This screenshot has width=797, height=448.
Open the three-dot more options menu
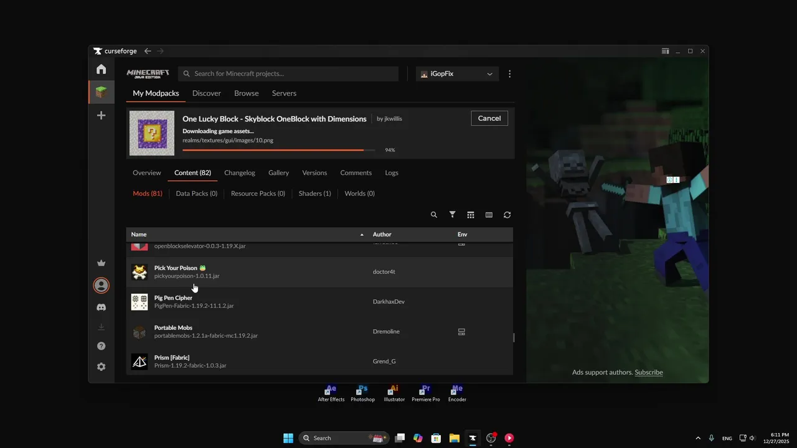(509, 73)
